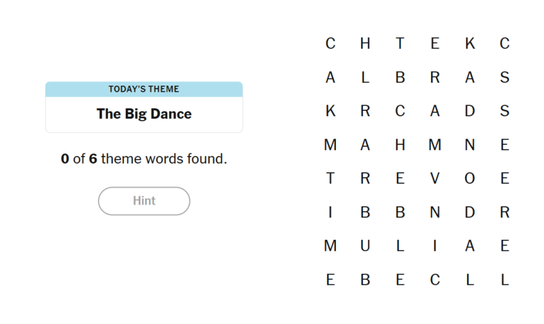Select the T in the fifth row
The image size is (544, 324).
click(330, 179)
